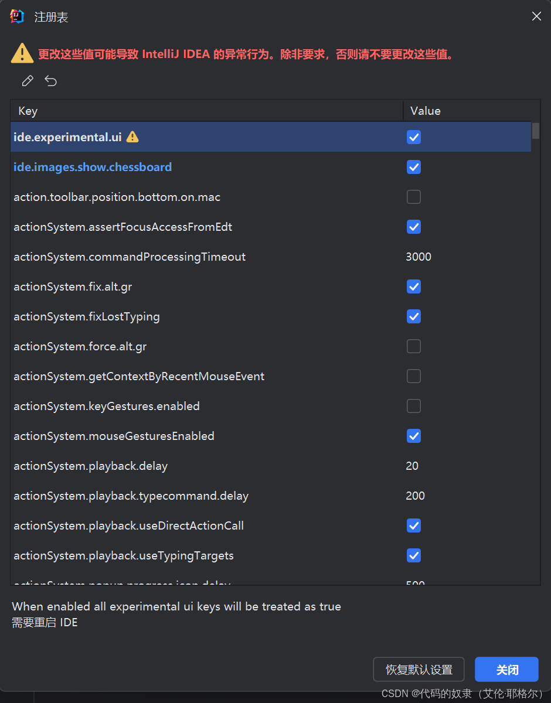Select actionSystem.commandProcessingTimeout key text

[x=130, y=257]
